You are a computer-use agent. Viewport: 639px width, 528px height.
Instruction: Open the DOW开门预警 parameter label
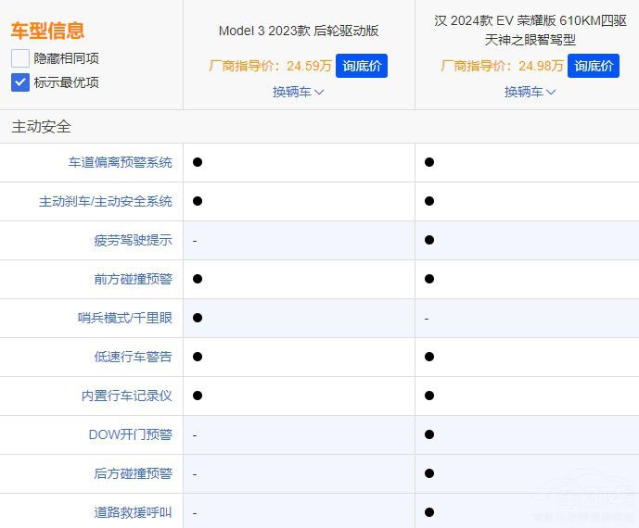click(x=130, y=434)
